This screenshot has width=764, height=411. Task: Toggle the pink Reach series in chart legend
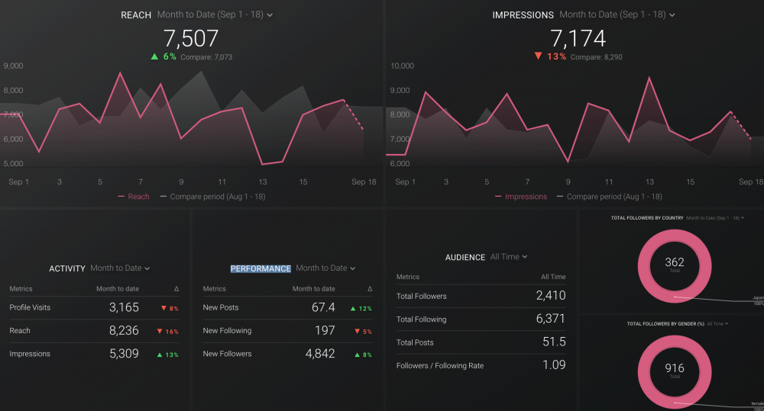tap(134, 197)
